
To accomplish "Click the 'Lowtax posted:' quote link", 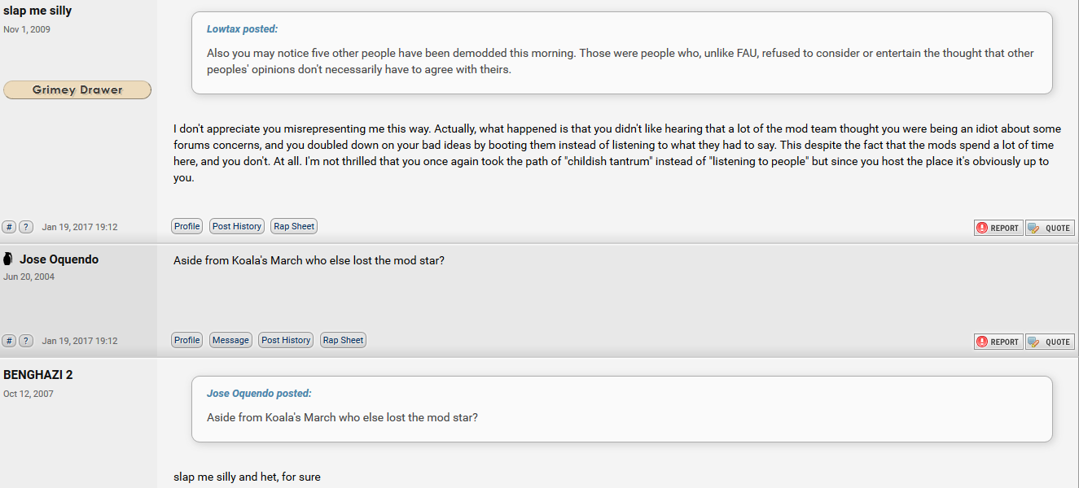I will point(242,29).
